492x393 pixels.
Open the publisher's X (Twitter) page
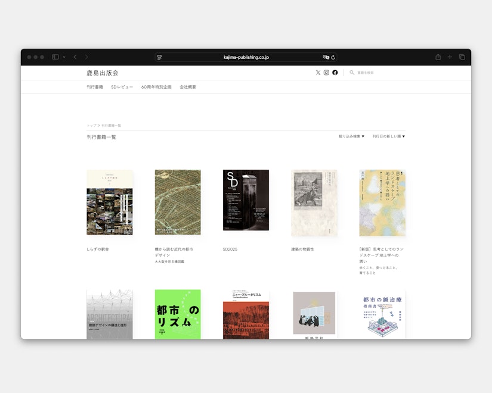pyautogui.click(x=318, y=73)
